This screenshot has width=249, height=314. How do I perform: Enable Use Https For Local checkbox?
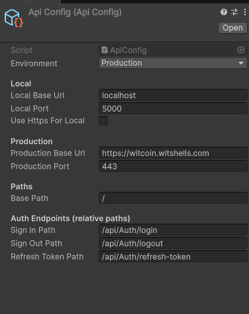coord(103,121)
